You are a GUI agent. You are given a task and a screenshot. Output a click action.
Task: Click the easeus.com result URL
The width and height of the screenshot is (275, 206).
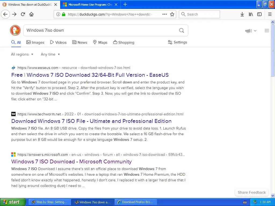(74, 68)
